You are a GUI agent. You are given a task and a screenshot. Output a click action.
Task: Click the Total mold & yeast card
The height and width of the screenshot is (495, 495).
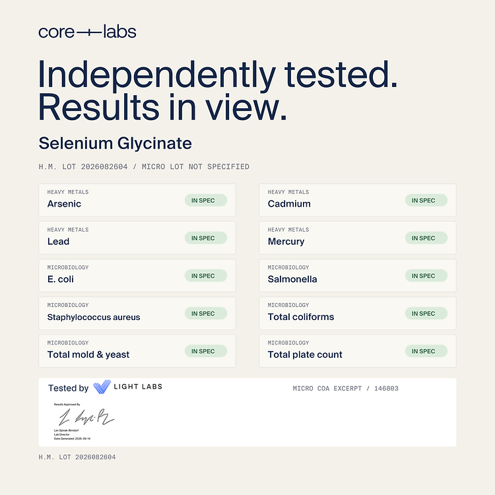click(x=137, y=350)
